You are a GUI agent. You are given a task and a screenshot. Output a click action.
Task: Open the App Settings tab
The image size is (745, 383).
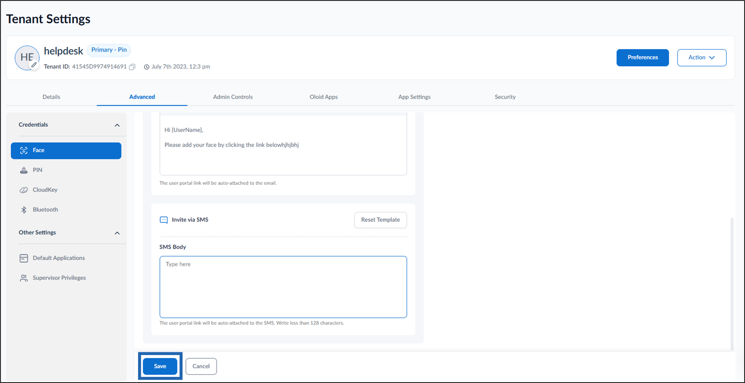[x=414, y=97]
